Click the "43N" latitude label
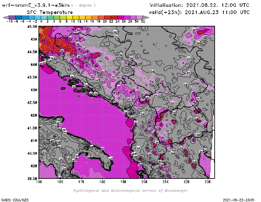 pos(34,90)
